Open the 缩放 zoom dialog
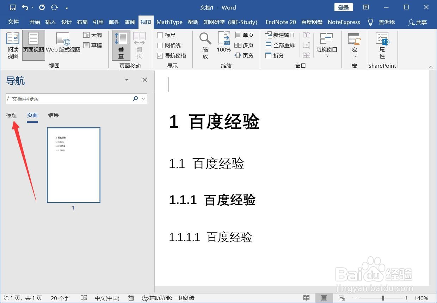The height and width of the screenshot is (303, 437). click(205, 45)
